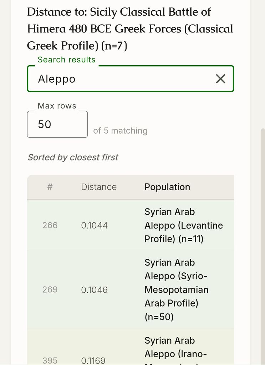The image size is (265, 365).
Task: Click the 'of 5 matching' count text
Action: coord(120,130)
